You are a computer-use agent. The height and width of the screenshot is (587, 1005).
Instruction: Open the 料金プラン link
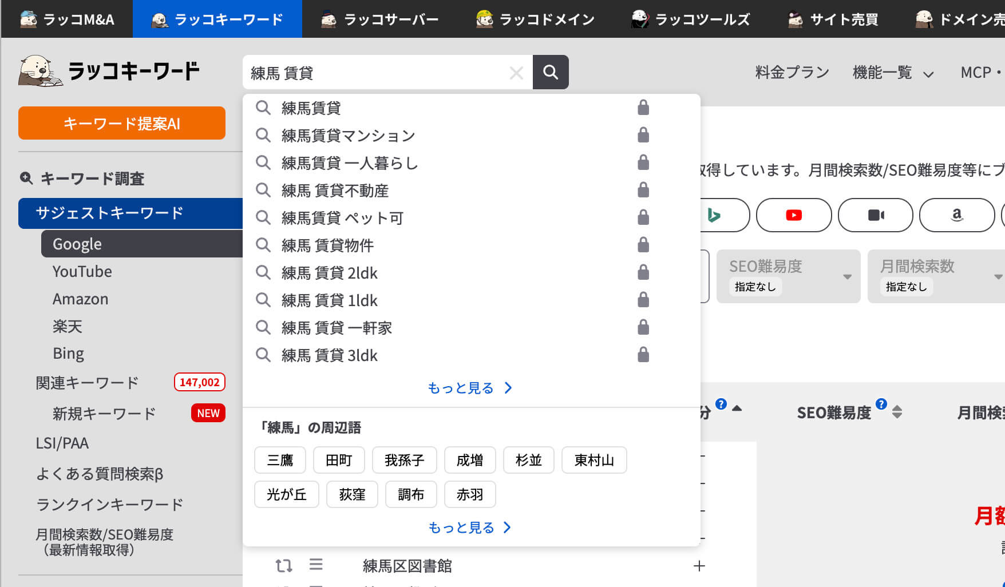(792, 73)
